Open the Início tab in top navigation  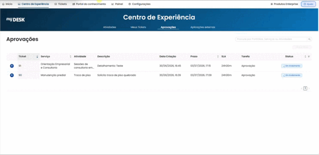tap(7, 4)
